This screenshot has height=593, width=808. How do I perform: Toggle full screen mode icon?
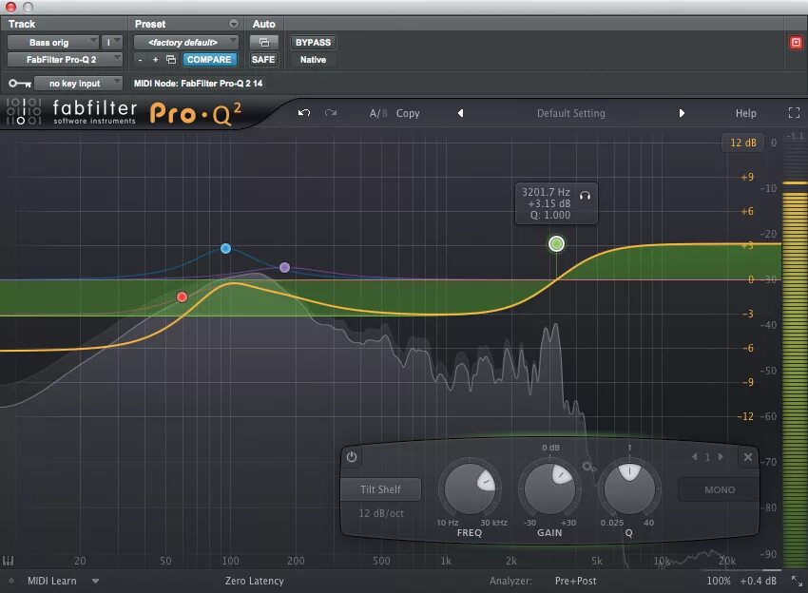coord(794,113)
